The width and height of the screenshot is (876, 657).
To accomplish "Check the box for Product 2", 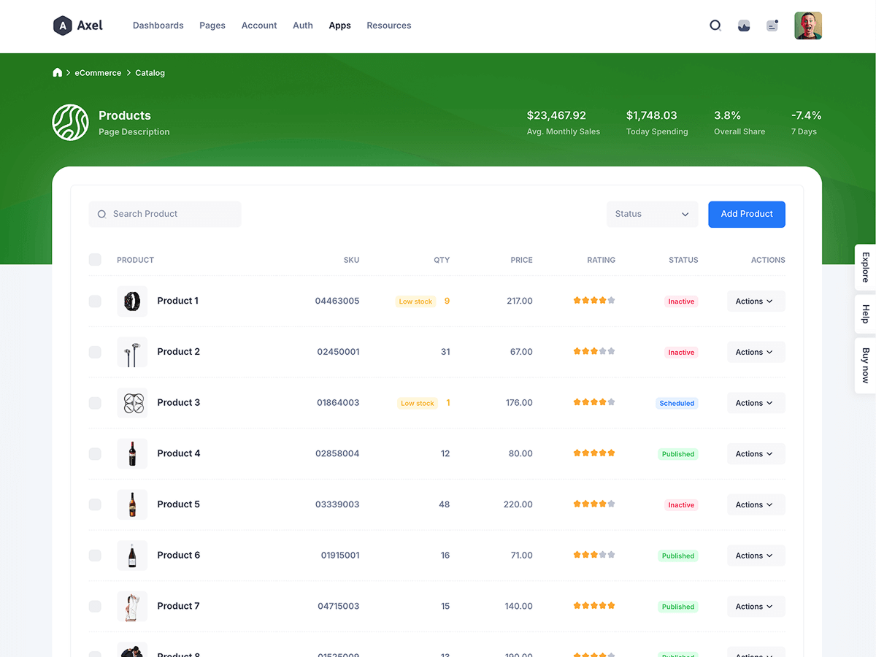I will click(95, 352).
